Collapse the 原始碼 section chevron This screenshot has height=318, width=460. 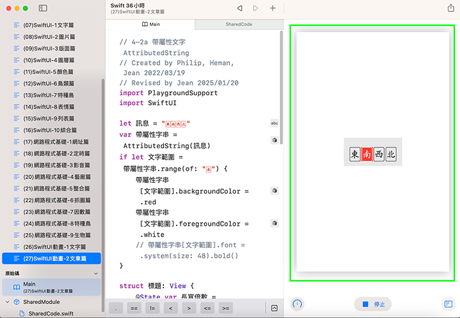click(x=96, y=274)
